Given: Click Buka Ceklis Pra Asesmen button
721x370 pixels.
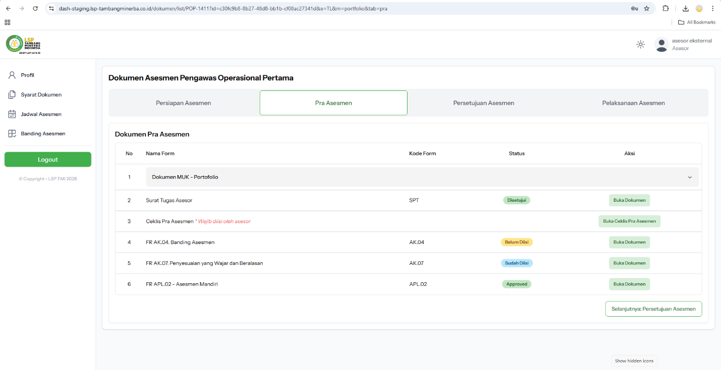Looking at the screenshot, I should tap(629, 221).
